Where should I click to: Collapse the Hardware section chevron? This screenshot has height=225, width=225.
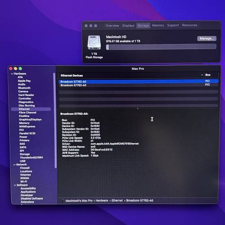pyautogui.click(x=12, y=74)
